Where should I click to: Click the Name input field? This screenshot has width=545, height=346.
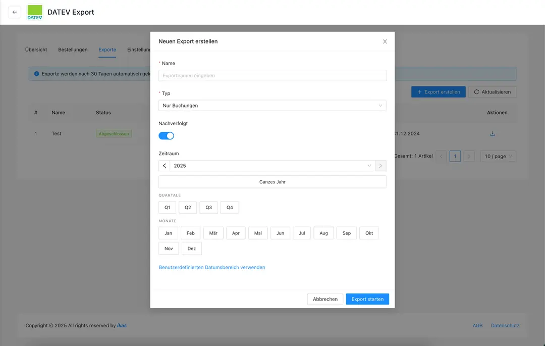point(272,76)
